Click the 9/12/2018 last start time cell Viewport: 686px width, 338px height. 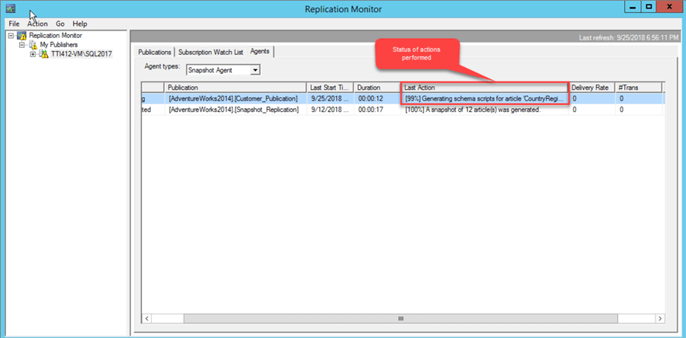(330, 110)
